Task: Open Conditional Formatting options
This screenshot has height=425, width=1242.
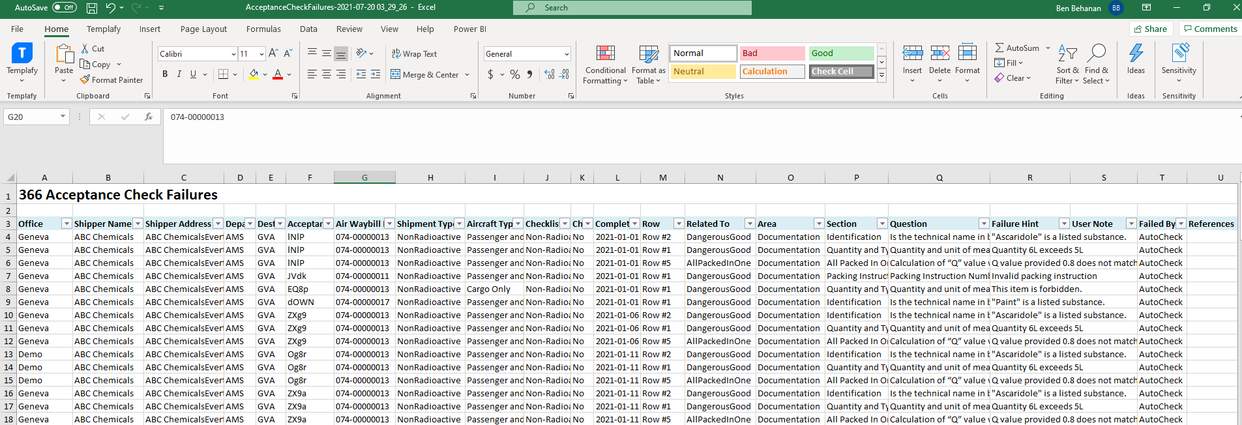Action: coord(606,65)
